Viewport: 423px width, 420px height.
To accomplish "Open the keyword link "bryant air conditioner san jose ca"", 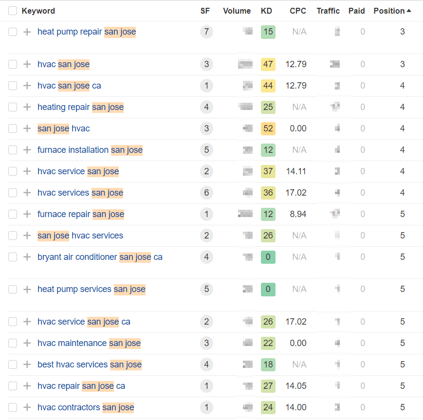I will [100, 257].
